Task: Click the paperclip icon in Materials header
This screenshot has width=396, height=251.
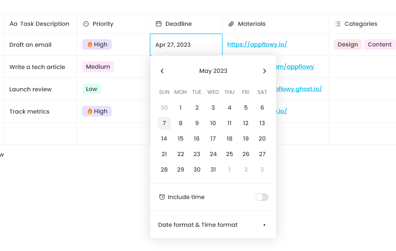Action: tap(231, 24)
